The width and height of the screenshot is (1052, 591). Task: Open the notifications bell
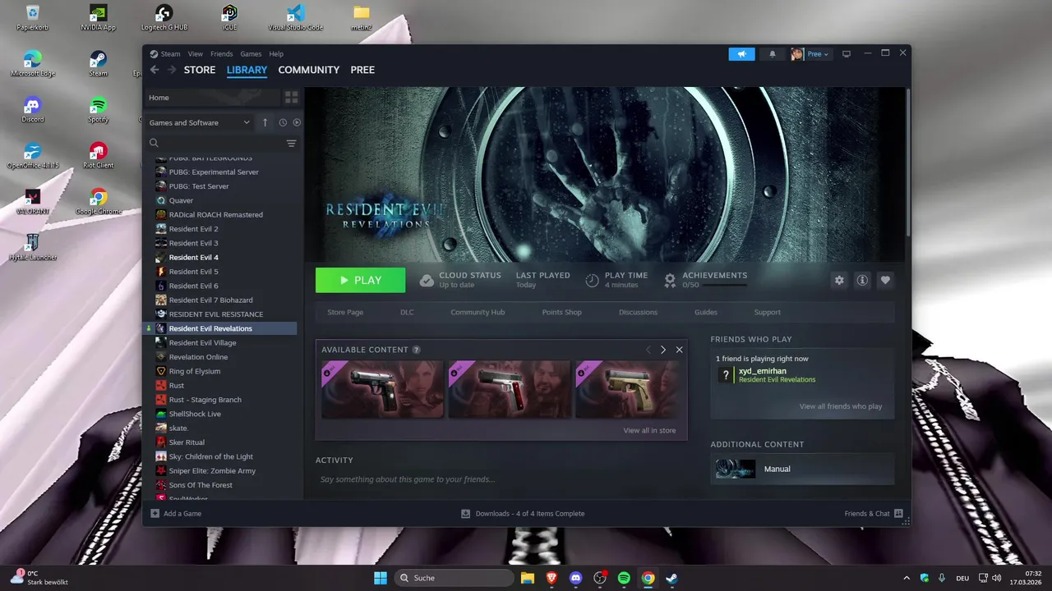[772, 54]
